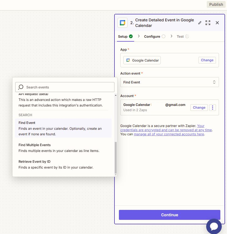
Task: Change the selected app
Action: [x=207, y=60]
